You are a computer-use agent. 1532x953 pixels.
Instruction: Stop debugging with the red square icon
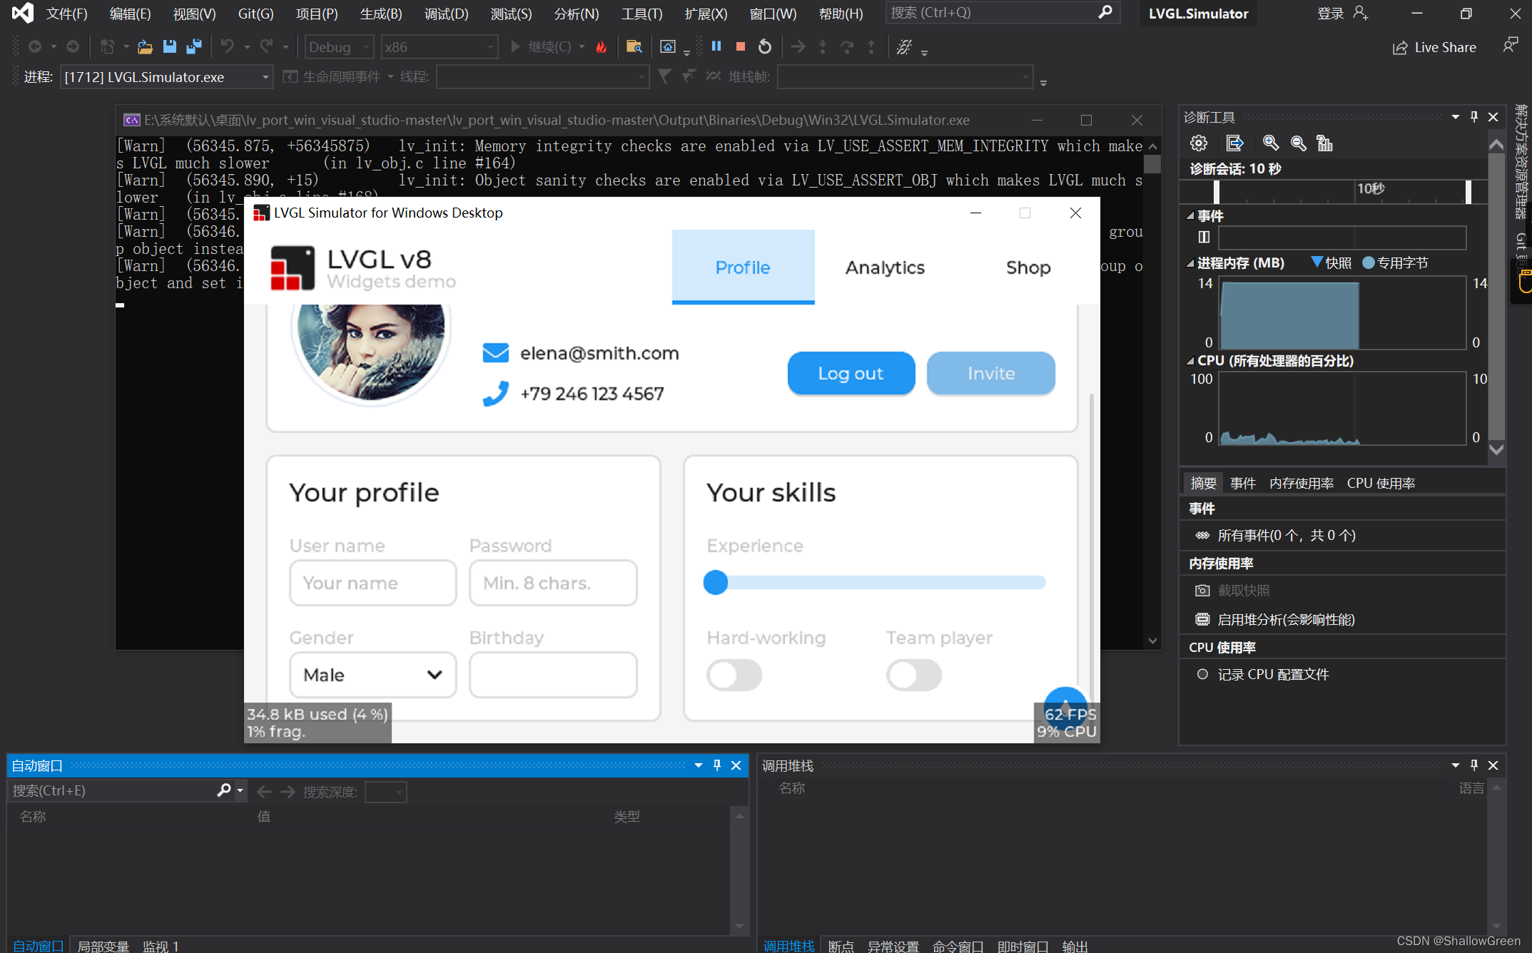tap(740, 46)
